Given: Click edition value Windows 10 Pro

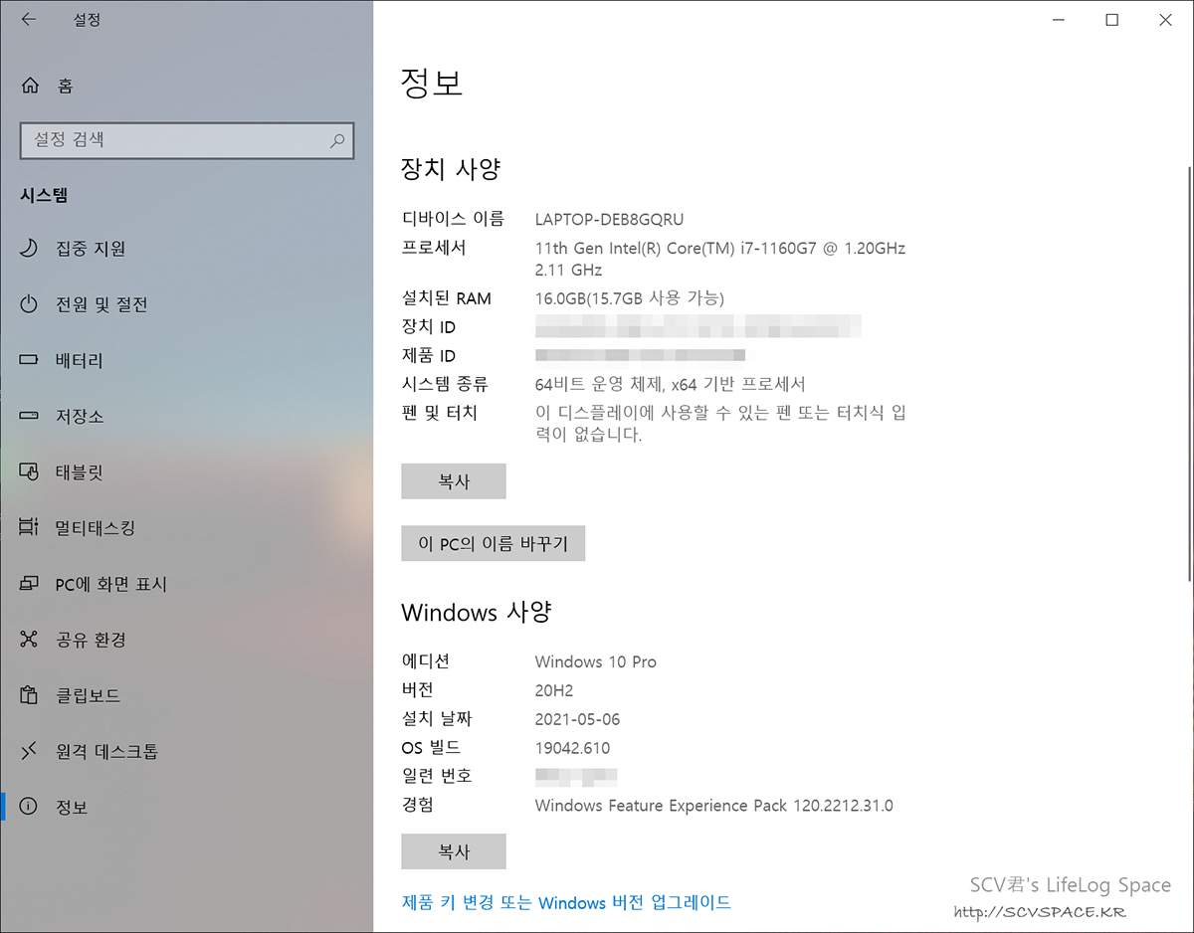Looking at the screenshot, I should click(x=596, y=662).
